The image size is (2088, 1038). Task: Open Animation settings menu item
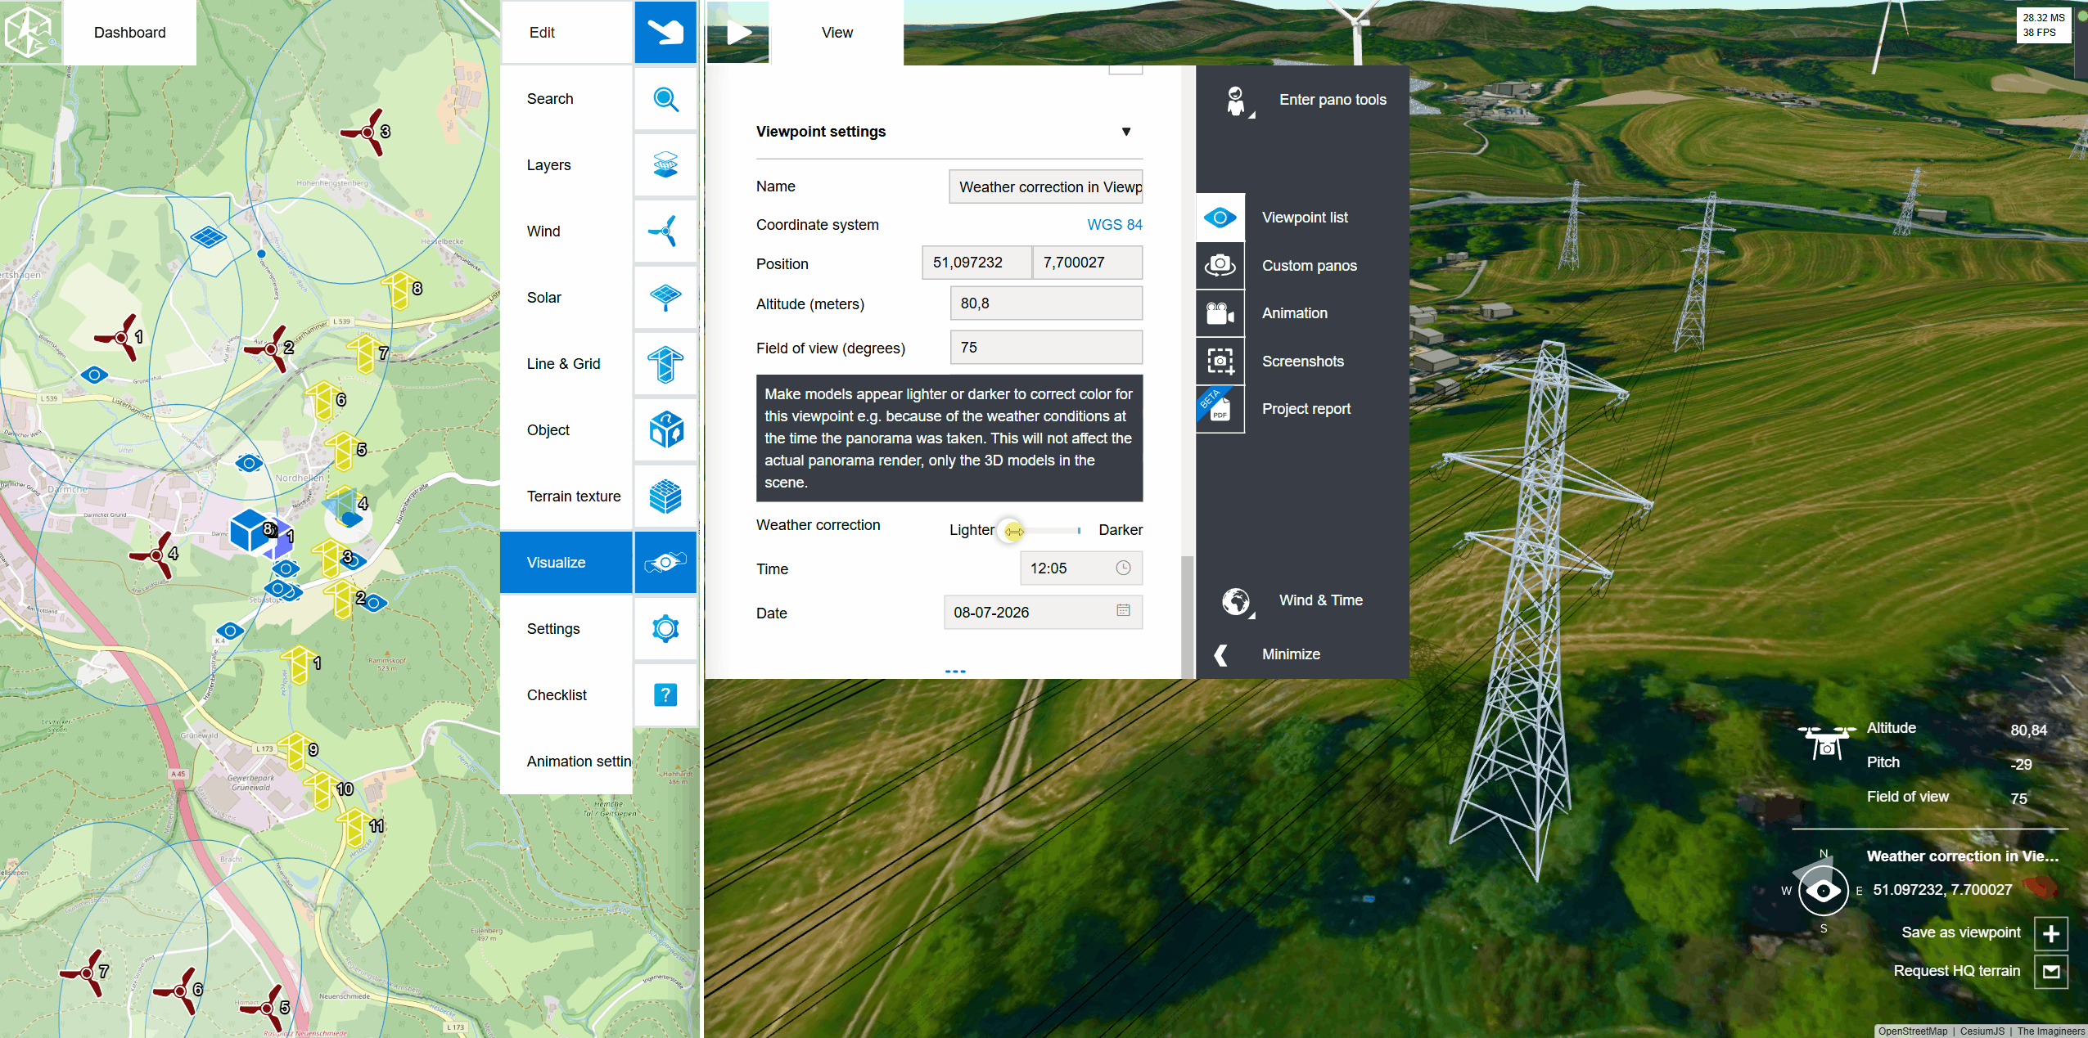[x=566, y=762]
